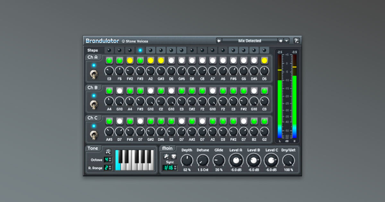The height and width of the screenshot is (202, 385).
Task: Toggle Ch A yellow step button above A2 knob
Action: [x=150, y=60]
